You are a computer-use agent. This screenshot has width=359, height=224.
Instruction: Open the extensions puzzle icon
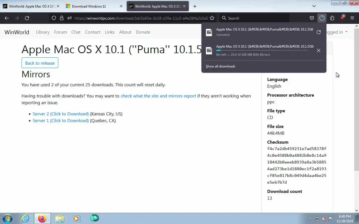coord(332,18)
